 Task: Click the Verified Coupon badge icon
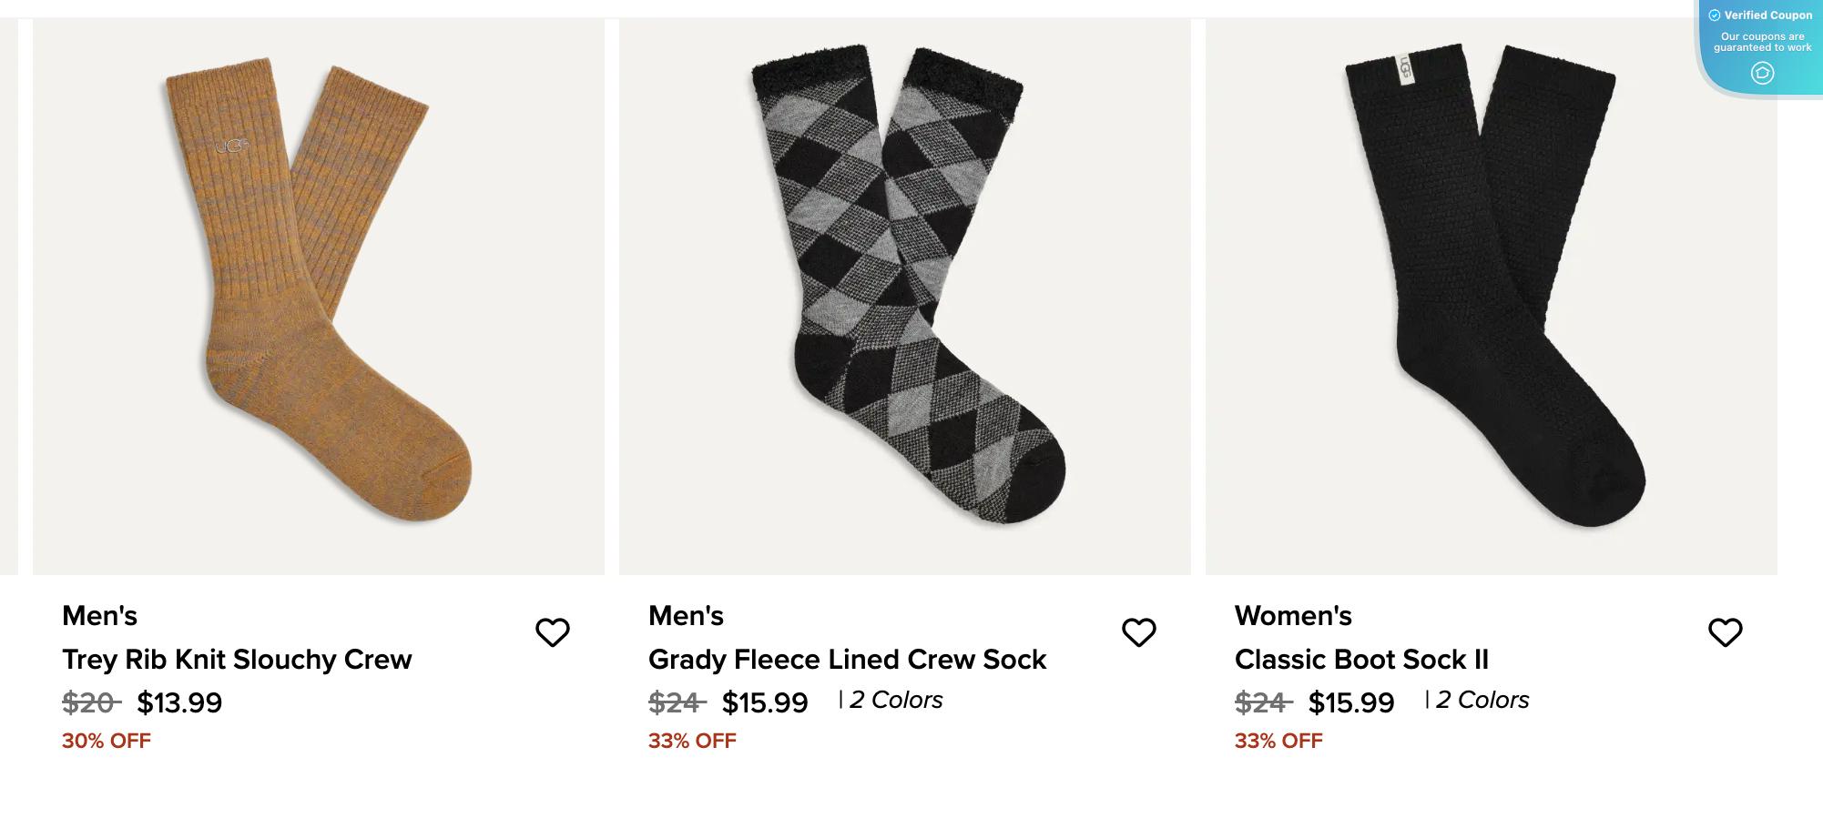click(1762, 74)
